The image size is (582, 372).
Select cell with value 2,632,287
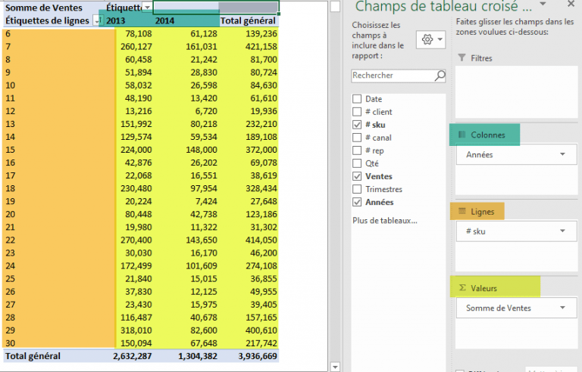129,356
